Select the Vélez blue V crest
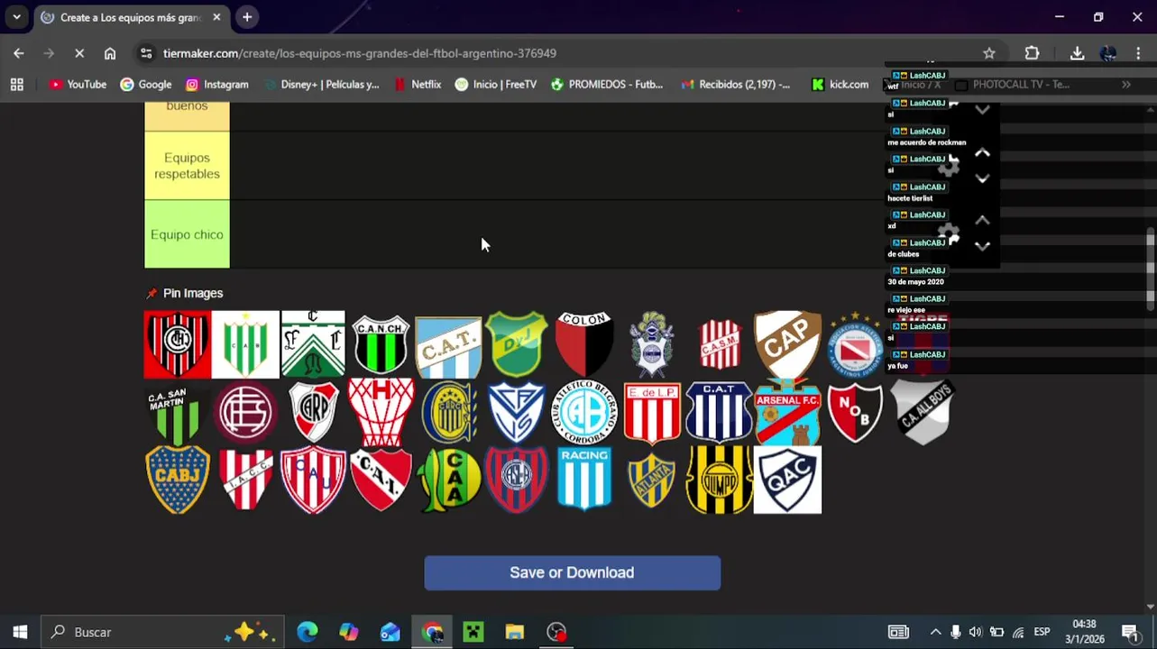The image size is (1157, 649). point(516,412)
